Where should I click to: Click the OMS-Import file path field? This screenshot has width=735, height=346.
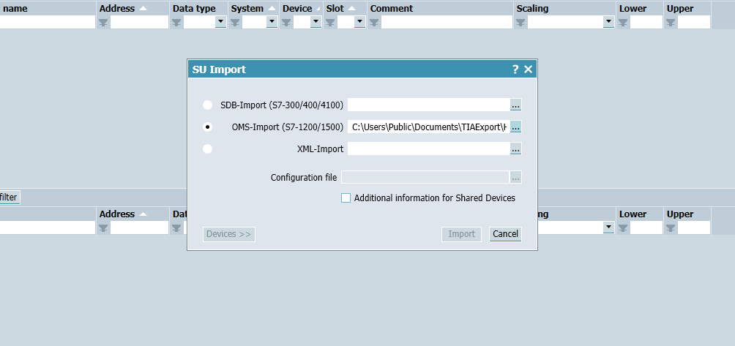428,127
